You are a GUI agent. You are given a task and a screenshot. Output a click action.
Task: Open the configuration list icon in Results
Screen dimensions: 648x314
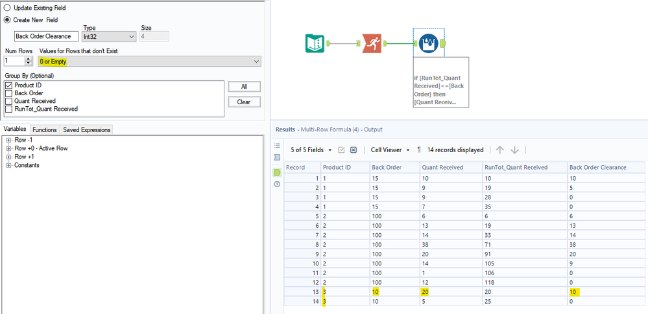click(278, 146)
